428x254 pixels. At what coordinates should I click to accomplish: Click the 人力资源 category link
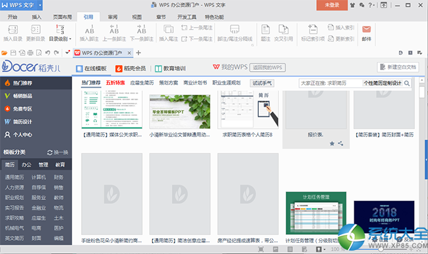(14, 188)
